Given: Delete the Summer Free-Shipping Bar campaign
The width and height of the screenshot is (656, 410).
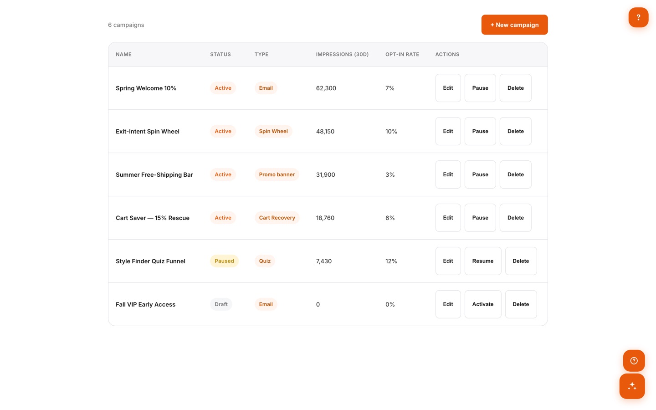Looking at the screenshot, I should click(515, 174).
